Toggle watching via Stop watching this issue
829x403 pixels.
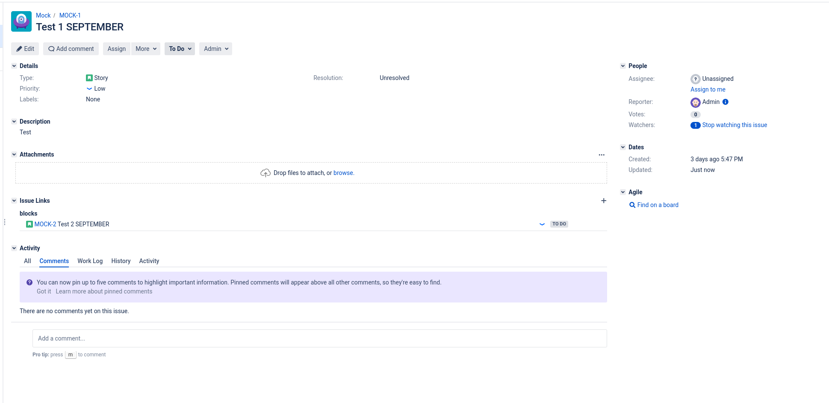click(734, 125)
